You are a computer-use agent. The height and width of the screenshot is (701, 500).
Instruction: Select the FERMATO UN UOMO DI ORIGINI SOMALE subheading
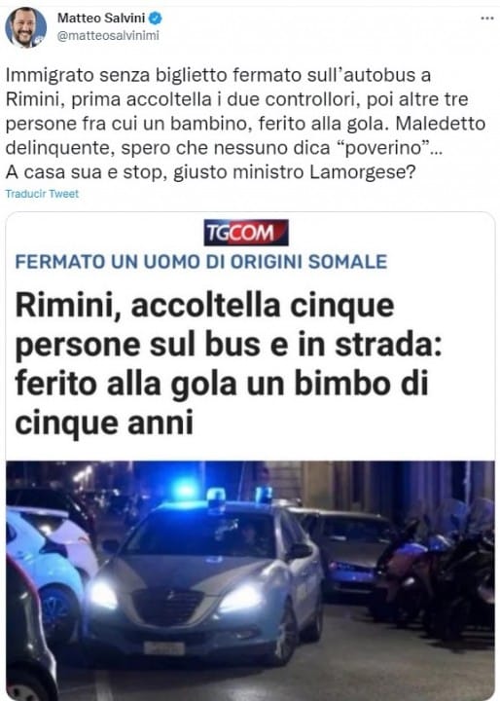pyautogui.click(x=201, y=262)
